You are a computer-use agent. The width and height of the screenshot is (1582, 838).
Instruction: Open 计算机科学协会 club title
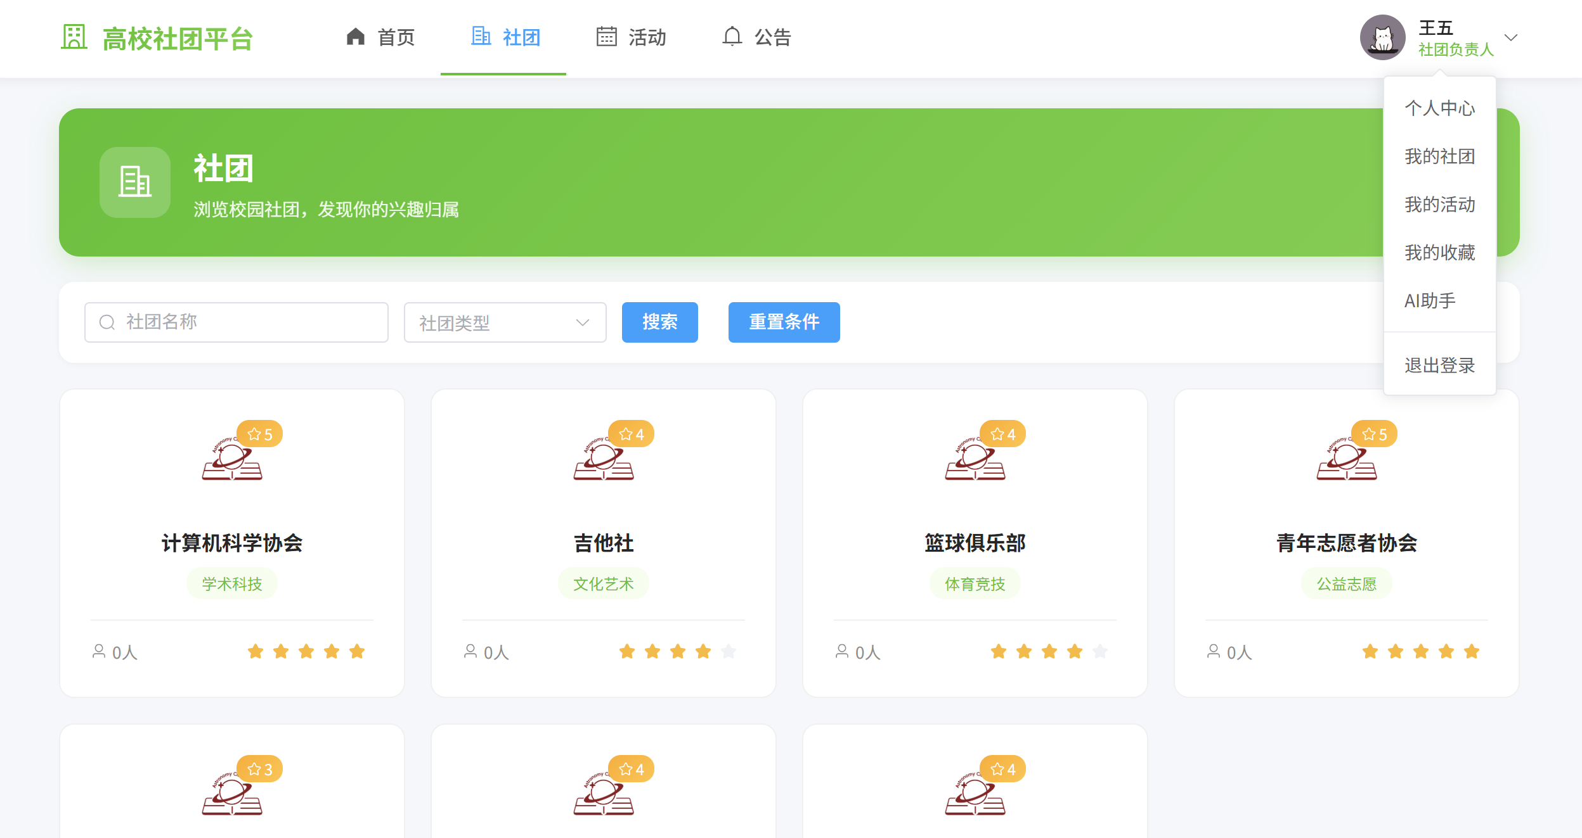tap(232, 543)
